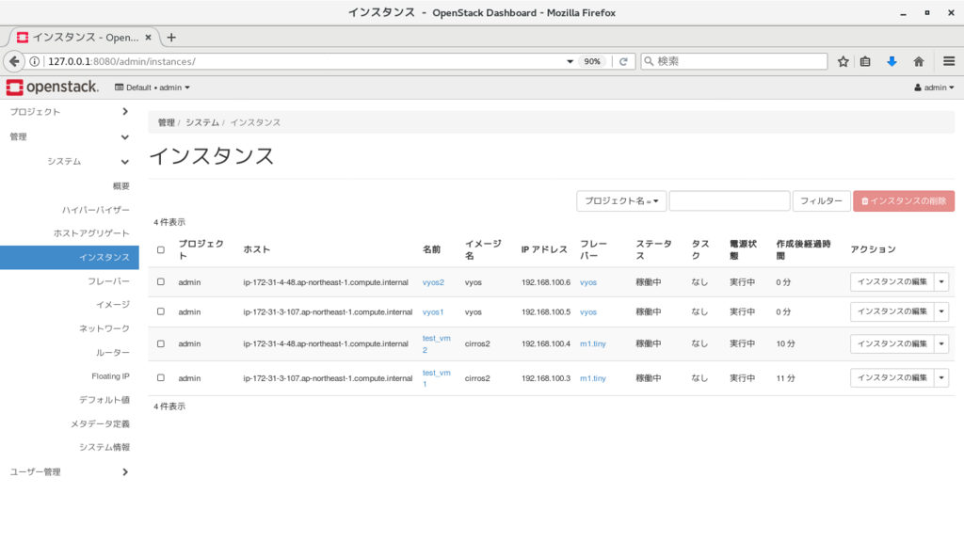Open ハイパーバイザー in the sidebar
964x542 pixels.
pyautogui.click(x=95, y=210)
